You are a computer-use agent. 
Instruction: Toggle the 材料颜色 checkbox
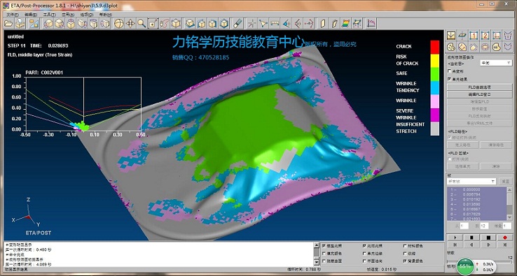405,246
